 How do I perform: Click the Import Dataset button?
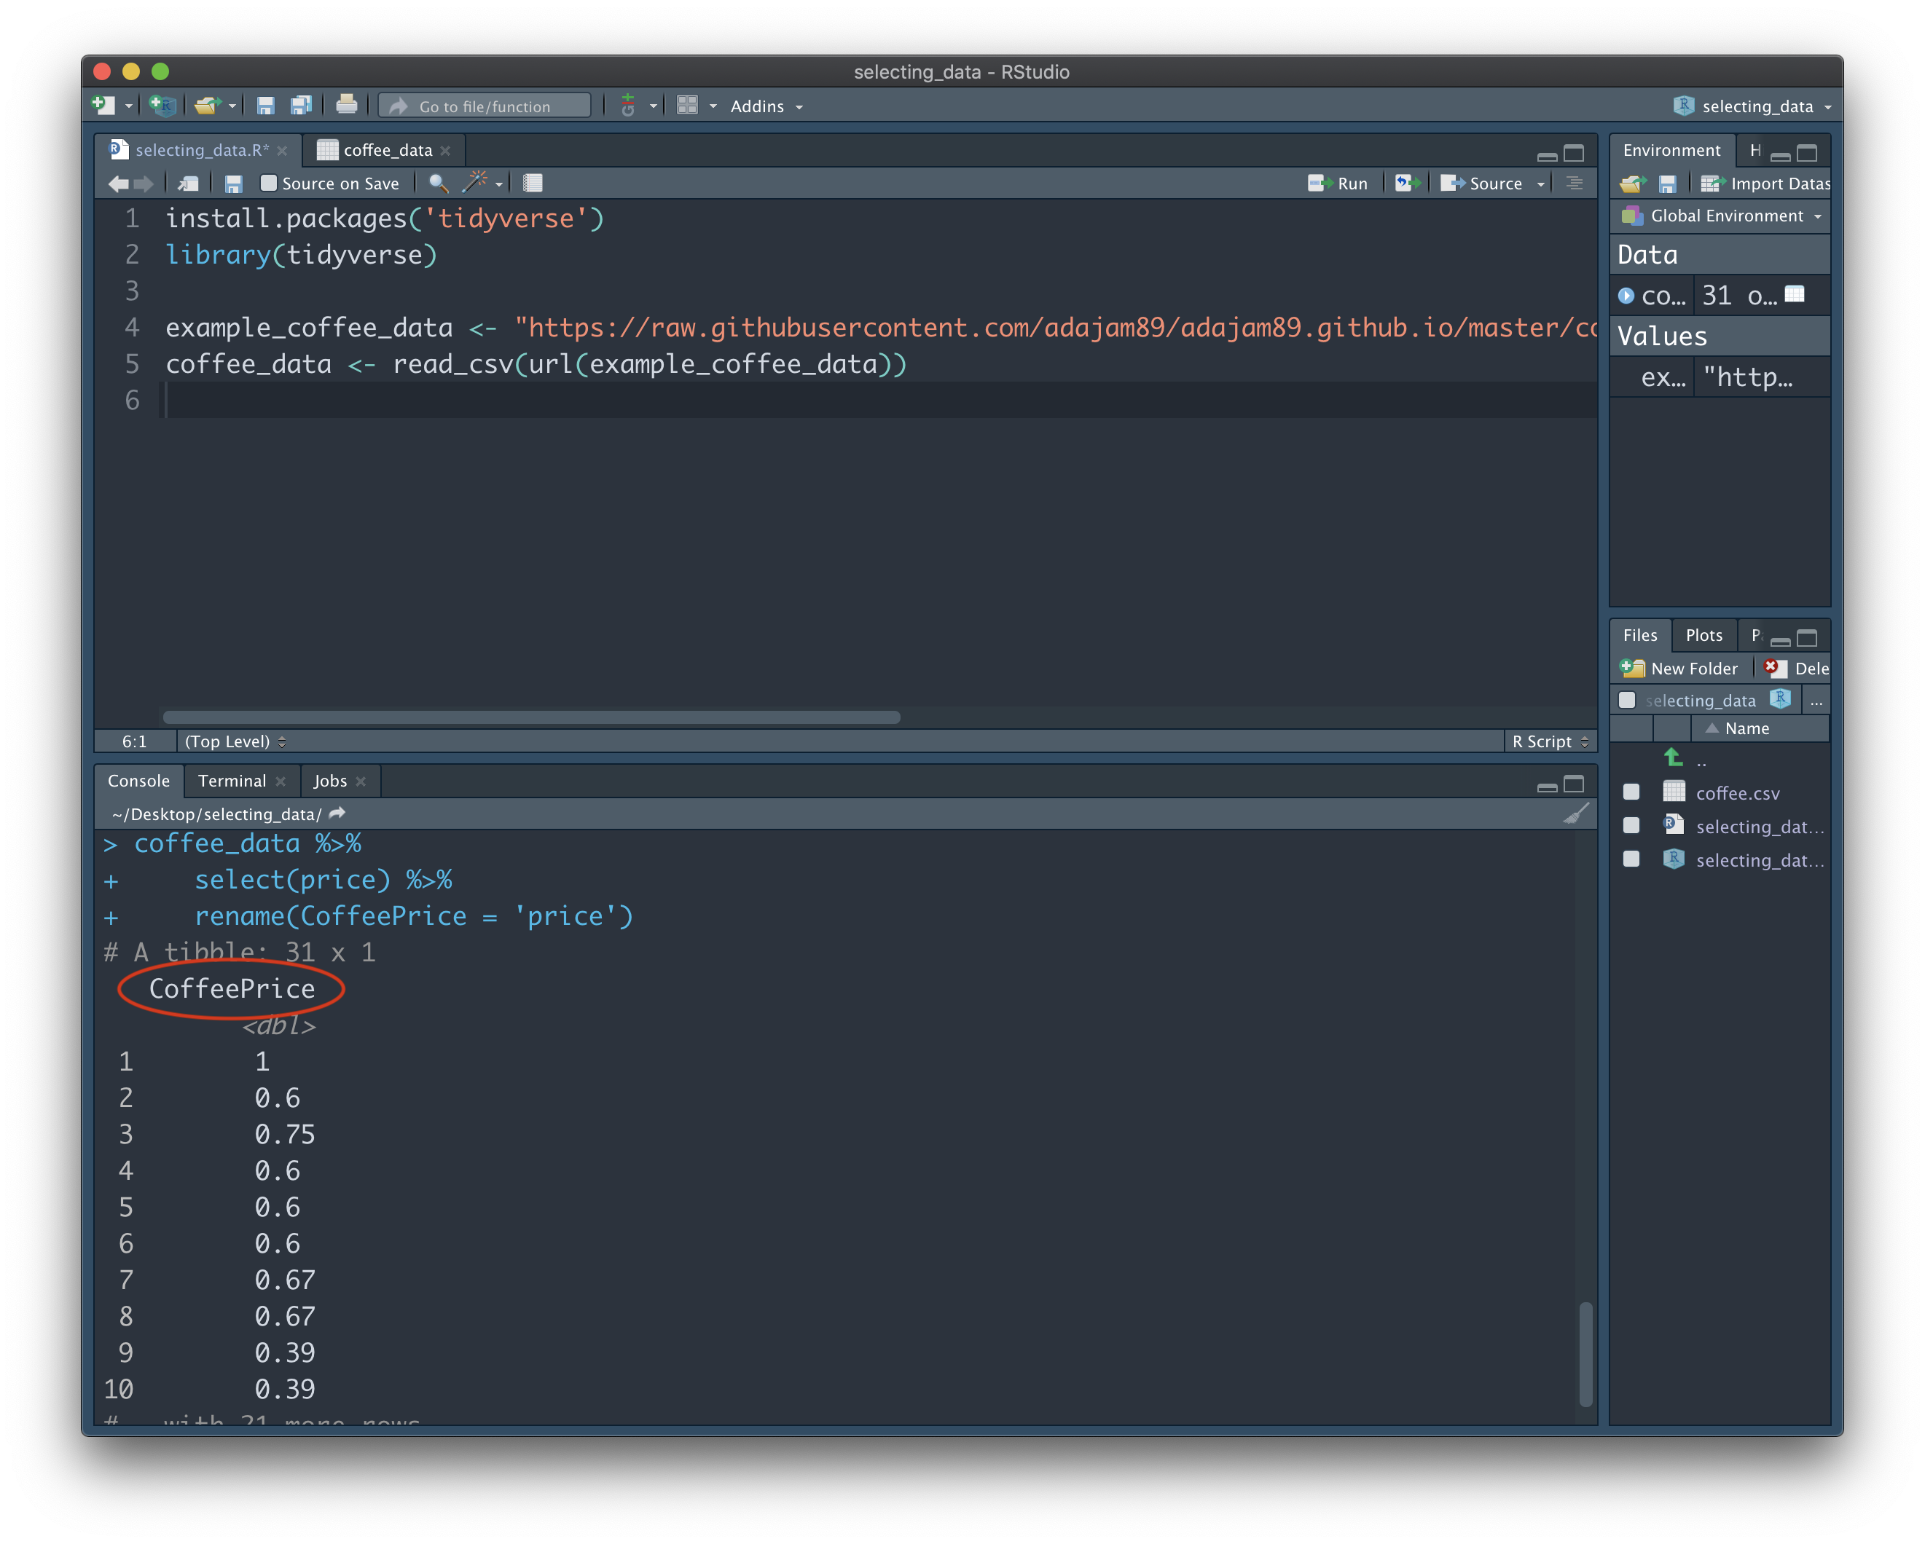[x=1765, y=184]
